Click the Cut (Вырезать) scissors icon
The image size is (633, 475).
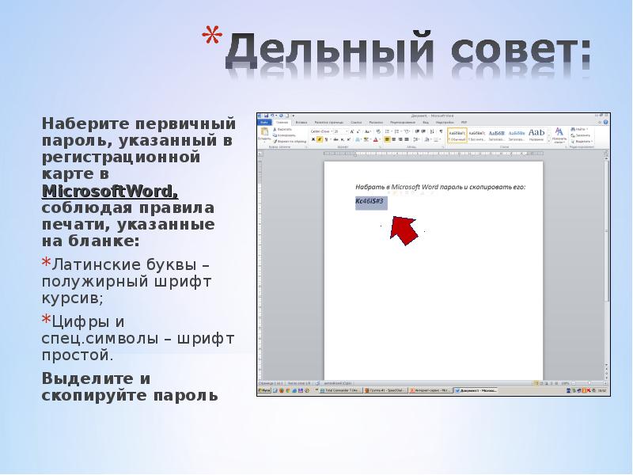pyautogui.click(x=275, y=129)
